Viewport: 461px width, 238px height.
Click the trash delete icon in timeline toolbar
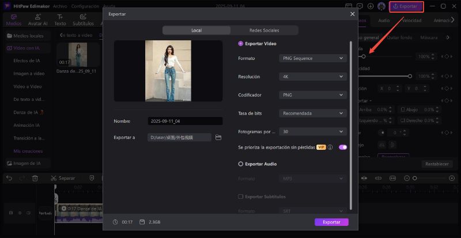(x=35, y=178)
